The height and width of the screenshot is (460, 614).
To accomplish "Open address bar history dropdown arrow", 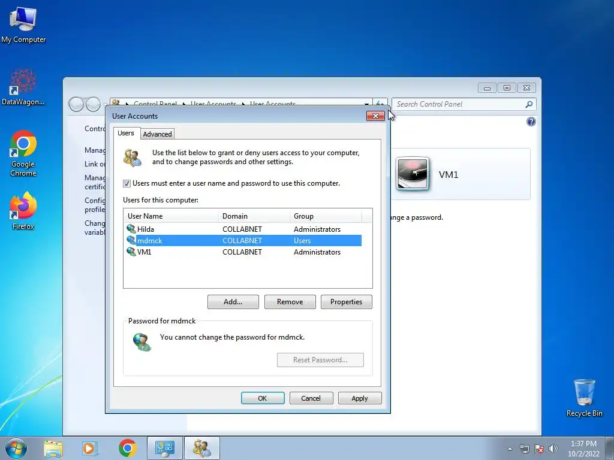I will (x=366, y=104).
